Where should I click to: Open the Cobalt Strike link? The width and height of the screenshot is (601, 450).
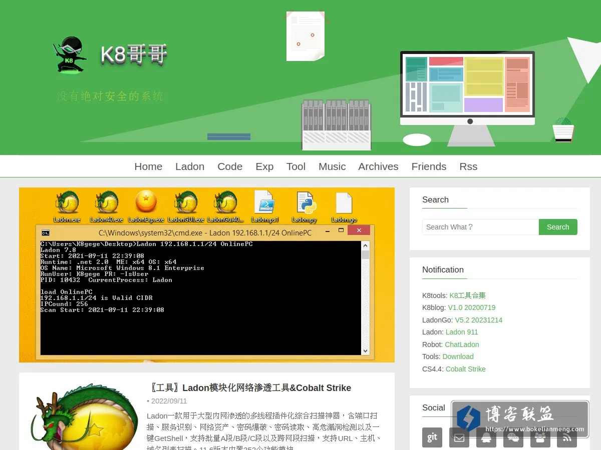click(466, 369)
